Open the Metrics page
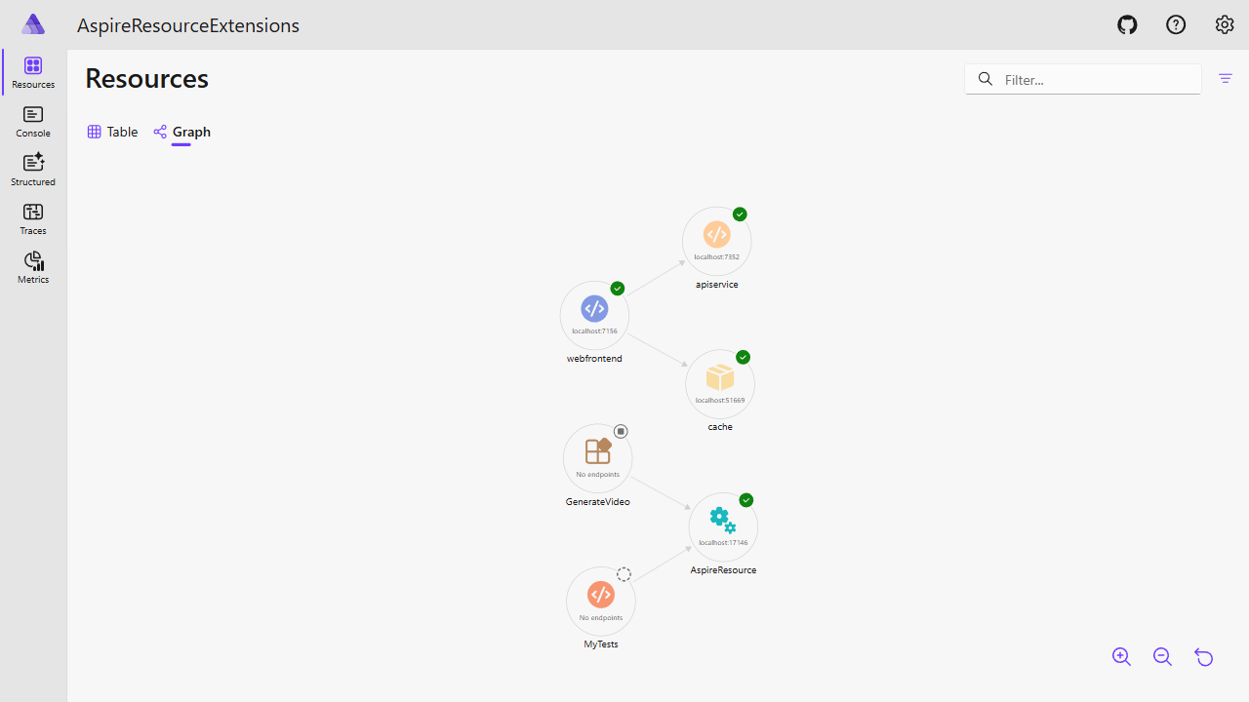The width and height of the screenshot is (1249, 702). point(33,268)
